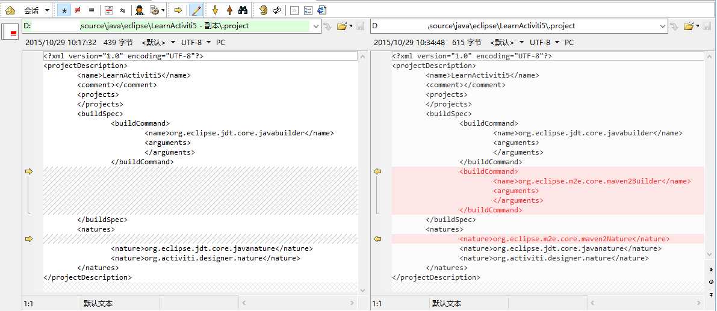
Task: Toggle Show Context lines button
Action: [109, 10]
